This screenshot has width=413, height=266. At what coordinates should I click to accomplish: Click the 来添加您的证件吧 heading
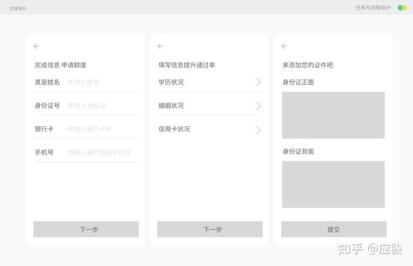(308, 65)
